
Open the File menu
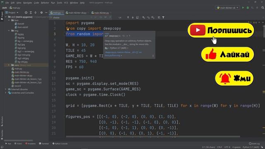pos(7,3)
